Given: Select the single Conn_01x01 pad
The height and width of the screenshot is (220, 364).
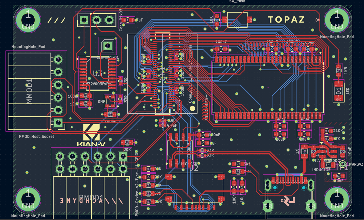Looking at the screenshot, I should [107, 46].
